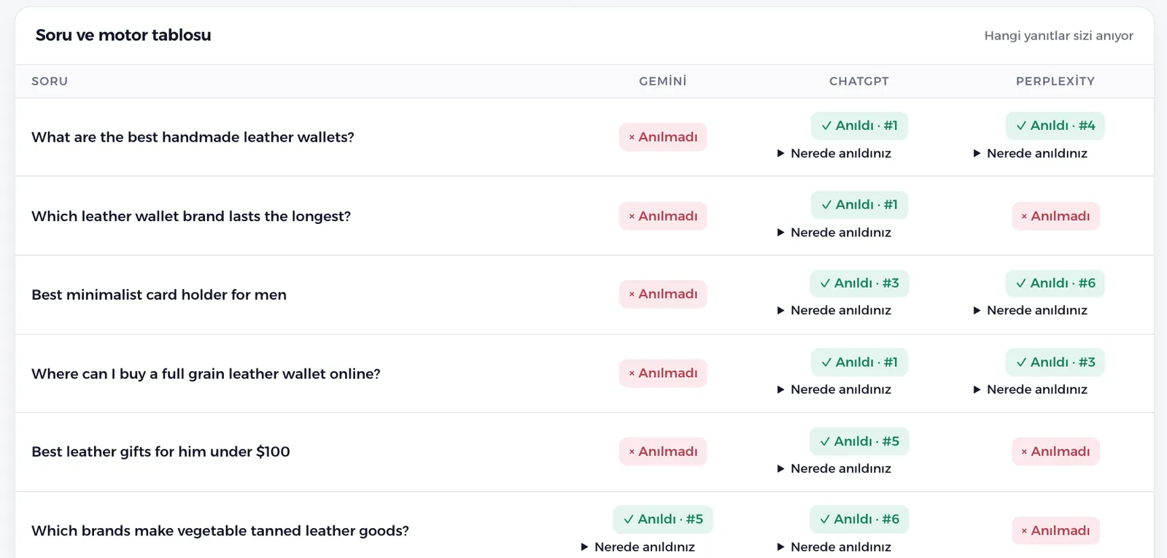Click ChatGPT 'Anıldı · #3' badge for minimalist card holder
Viewport: 1167px width, 558px height.
tap(859, 283)
